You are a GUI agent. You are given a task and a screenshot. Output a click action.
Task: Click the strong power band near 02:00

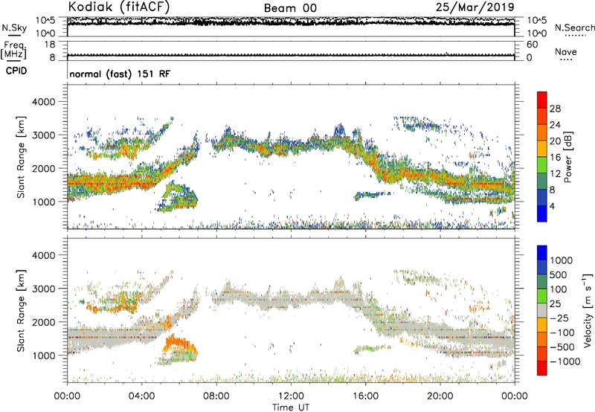[x=104, y=184]
